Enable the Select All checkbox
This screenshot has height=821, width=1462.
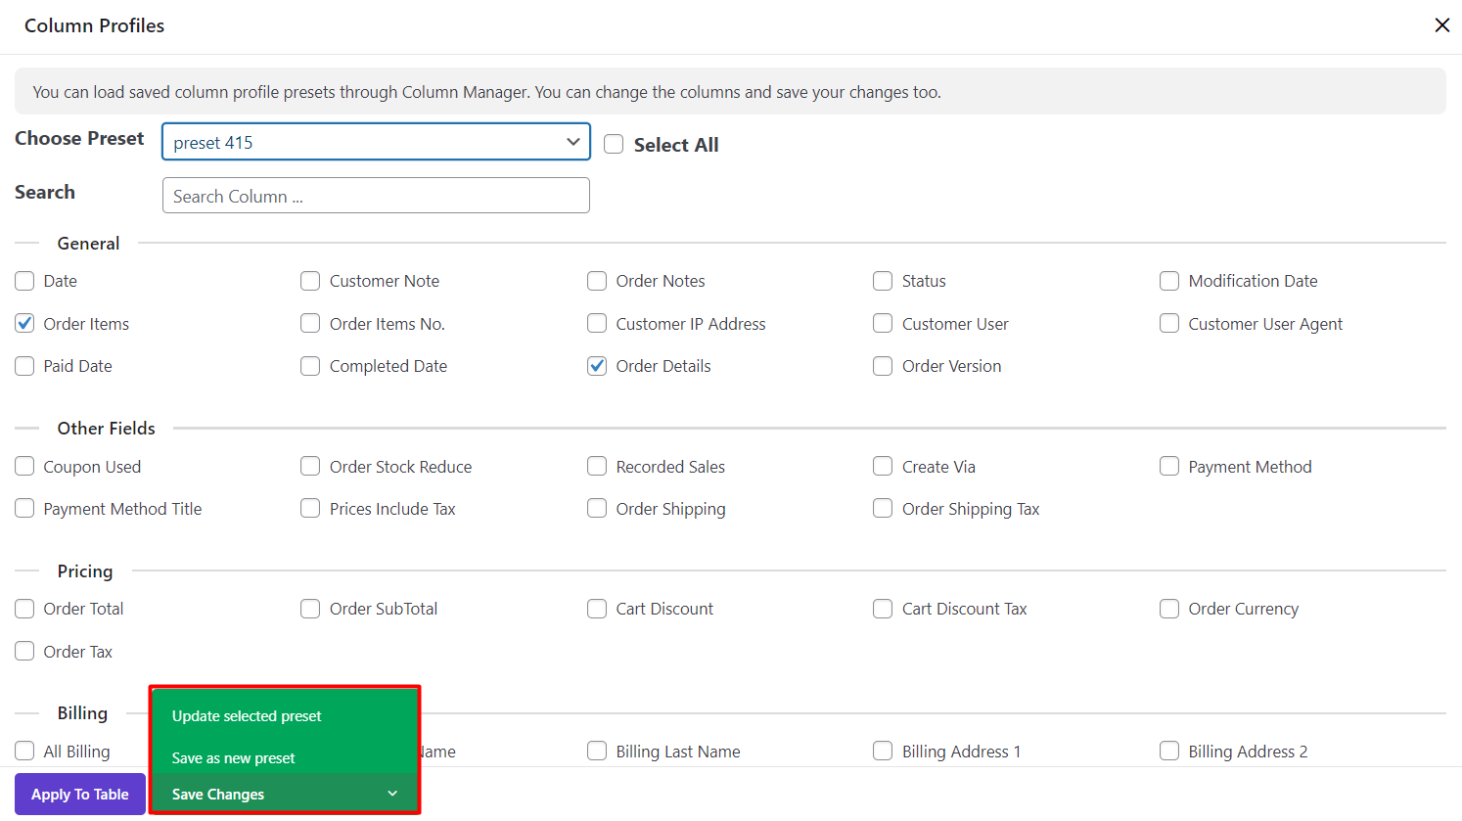coord(614,145)
